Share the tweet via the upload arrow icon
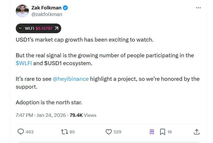This screenshot has height=143, width=213. (197, 132)
